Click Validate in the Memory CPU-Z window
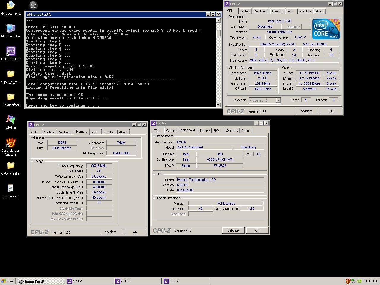Screen dimensions: 380x285 [111, 232]
